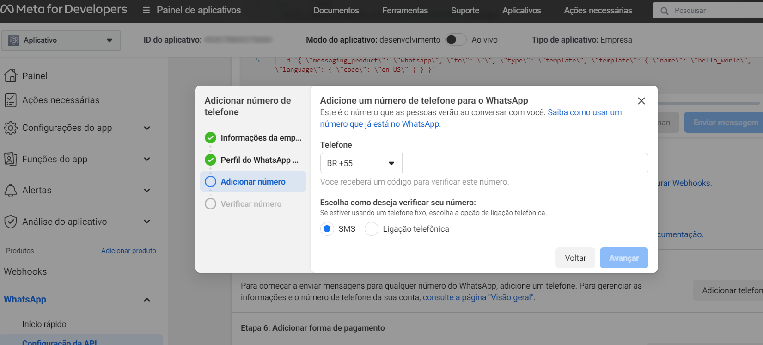
Task: Open Início rápido under WhatsApp
Action: click(x=44, y=324)
